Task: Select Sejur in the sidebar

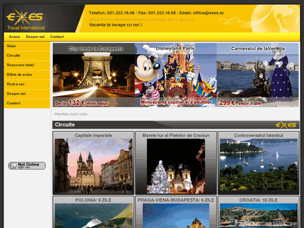Action: pyautogui.click(x=27, y=46)
